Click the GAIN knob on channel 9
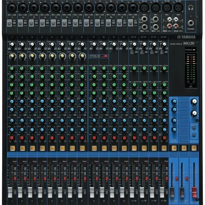 click(x=94, y=45)
